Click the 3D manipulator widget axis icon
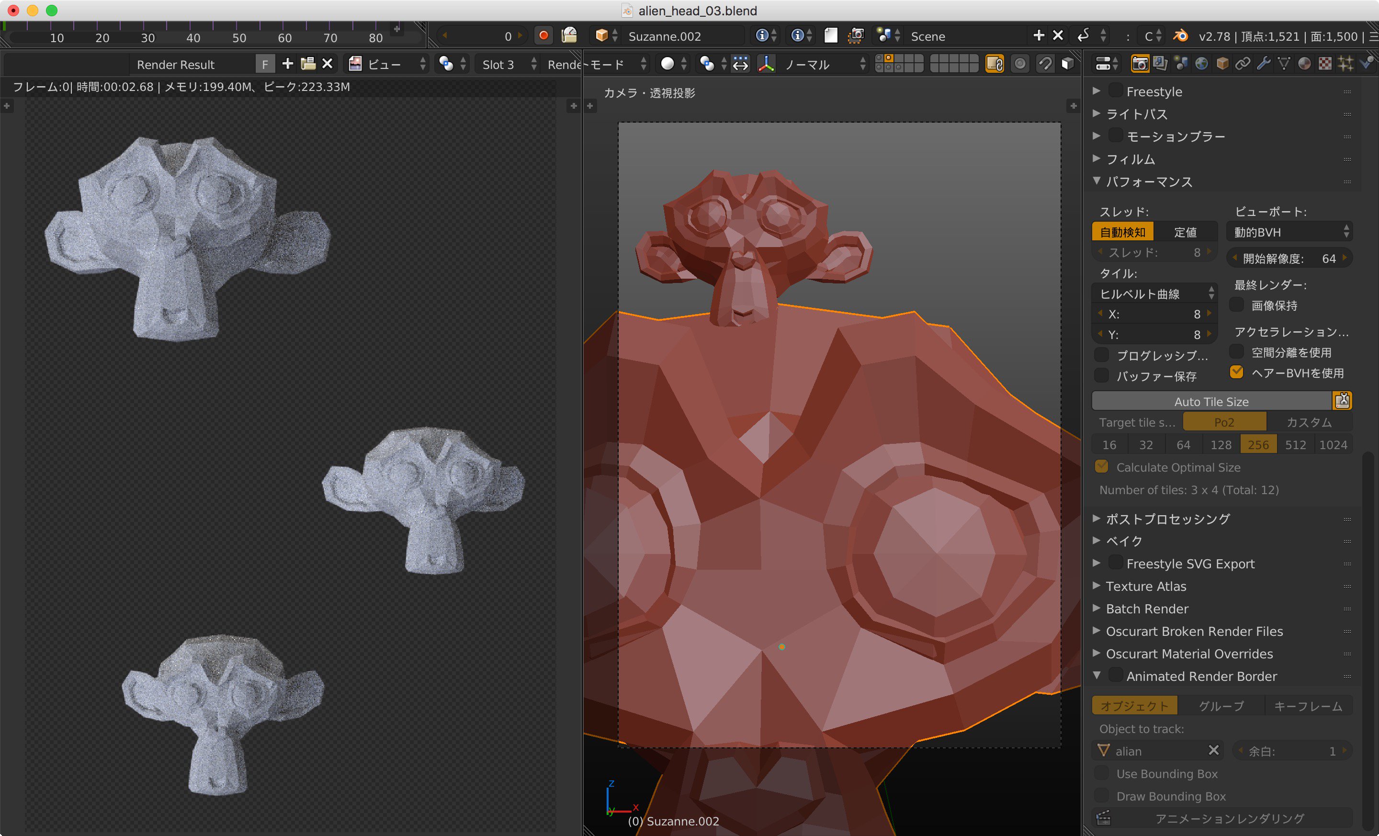Image resolution: width=1379 pixels, height=836 pixels. tap(766, 64)
